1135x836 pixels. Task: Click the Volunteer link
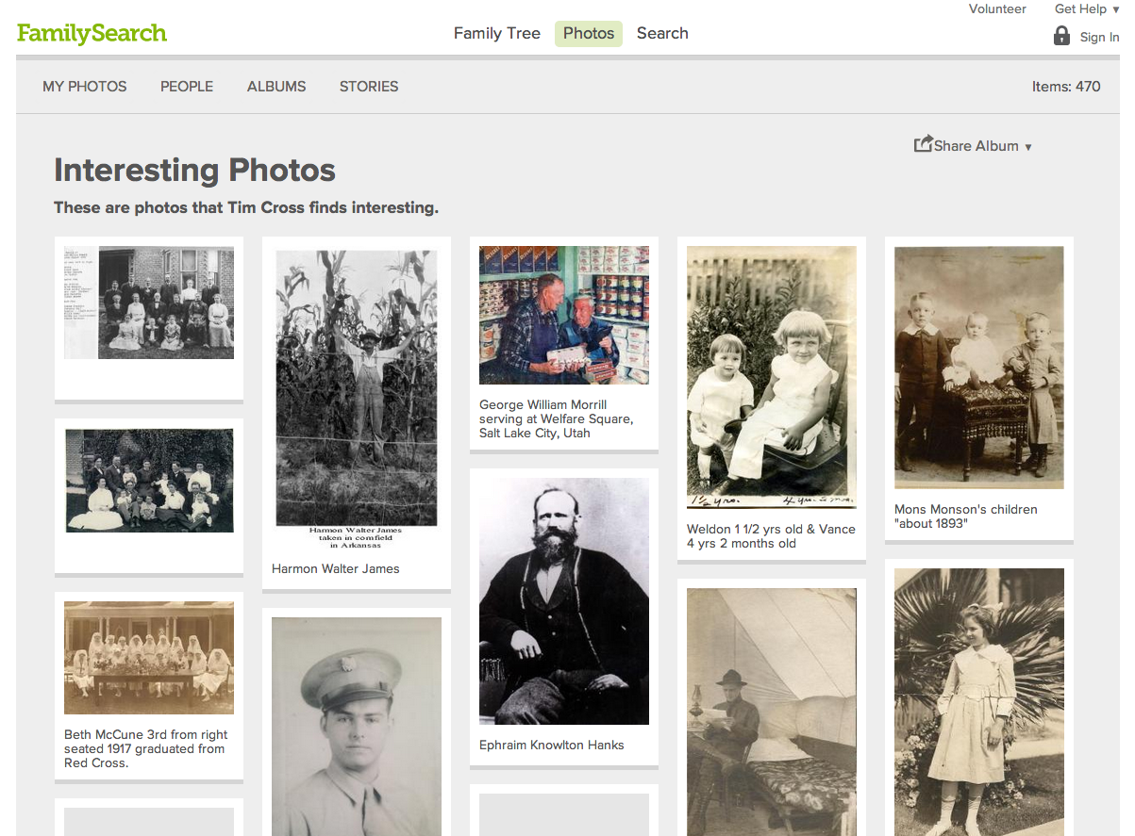(997, 9)
